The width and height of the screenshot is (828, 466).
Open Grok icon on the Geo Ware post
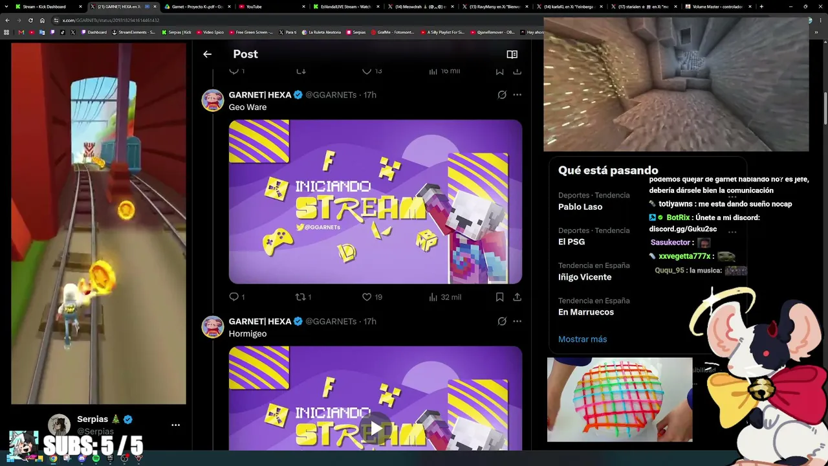click(x=502, y=94)
